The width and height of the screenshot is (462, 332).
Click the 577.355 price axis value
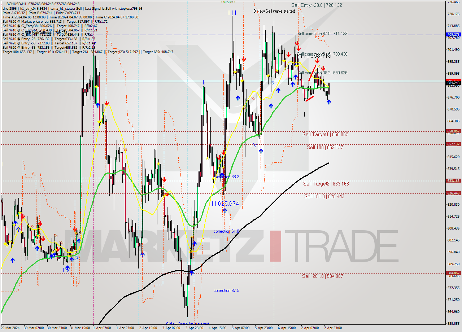(x=453, y=288)
